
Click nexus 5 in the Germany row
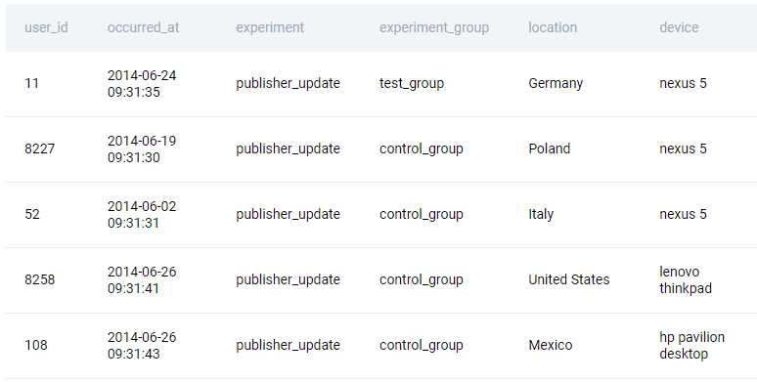(x=683, y=83)
